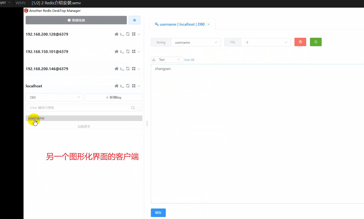Click 加载更多 load more button
This screenshot has height=219, width=364.
[x=84, y=127]
